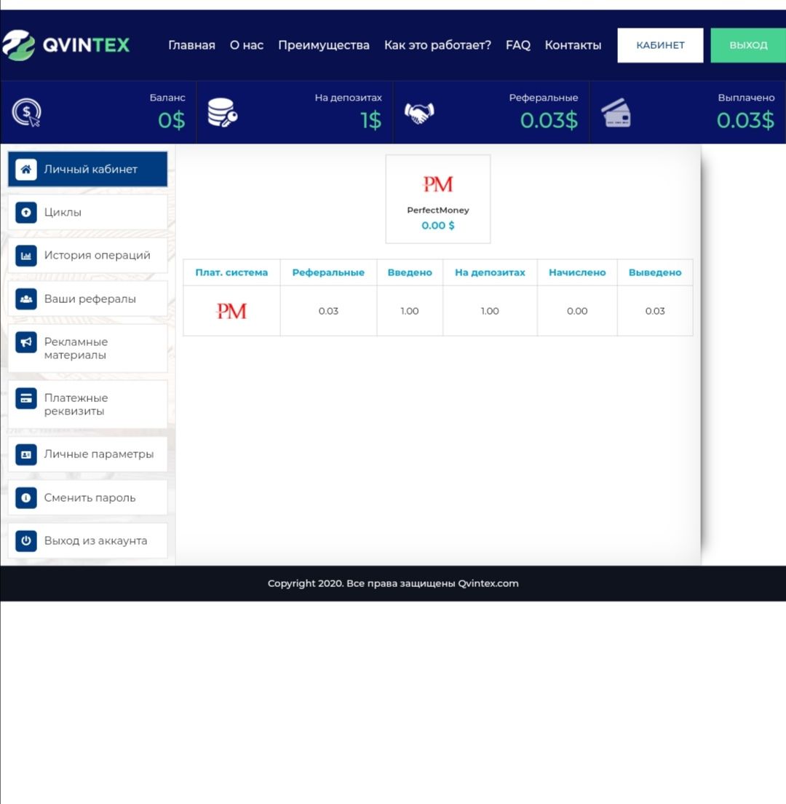
Task: Open Ваши рефералы in the sidebar
Action: click(x=87, y=299)
